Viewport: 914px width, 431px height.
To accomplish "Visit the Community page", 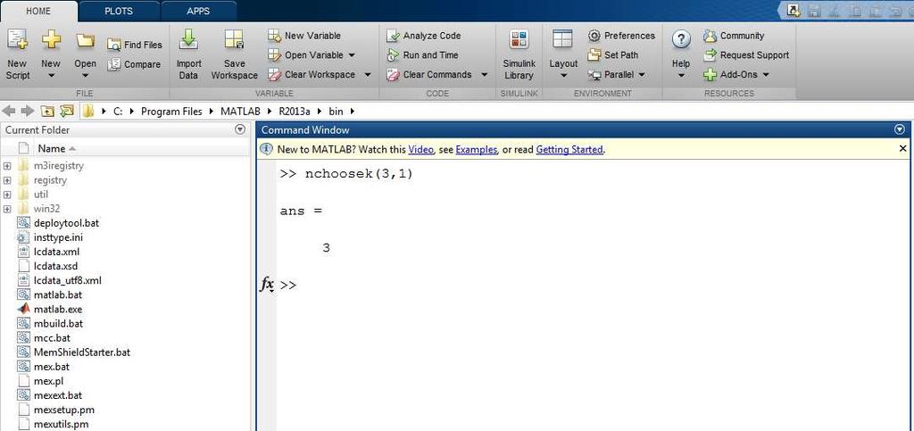I will pos(734,36).
